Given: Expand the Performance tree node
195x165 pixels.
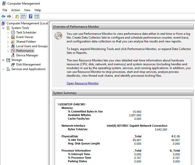Looking at the screenshot, I should (x=8, y=51).
